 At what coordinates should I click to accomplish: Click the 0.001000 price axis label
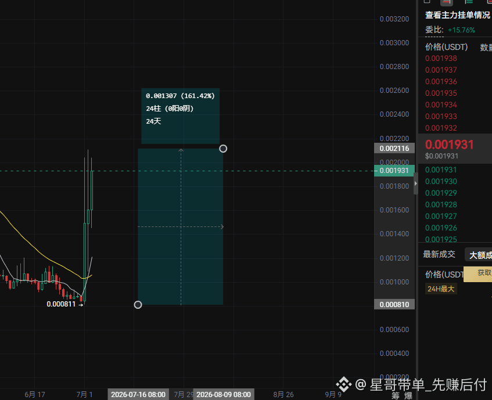point(394,282)
